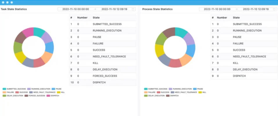Click the Task State Statistics heading
This screenshot has width=278, height=116.
[14, 9]
